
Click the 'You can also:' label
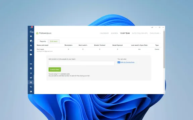point(122,59)
